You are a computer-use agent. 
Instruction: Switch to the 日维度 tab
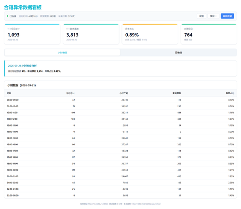click(178, 53)
